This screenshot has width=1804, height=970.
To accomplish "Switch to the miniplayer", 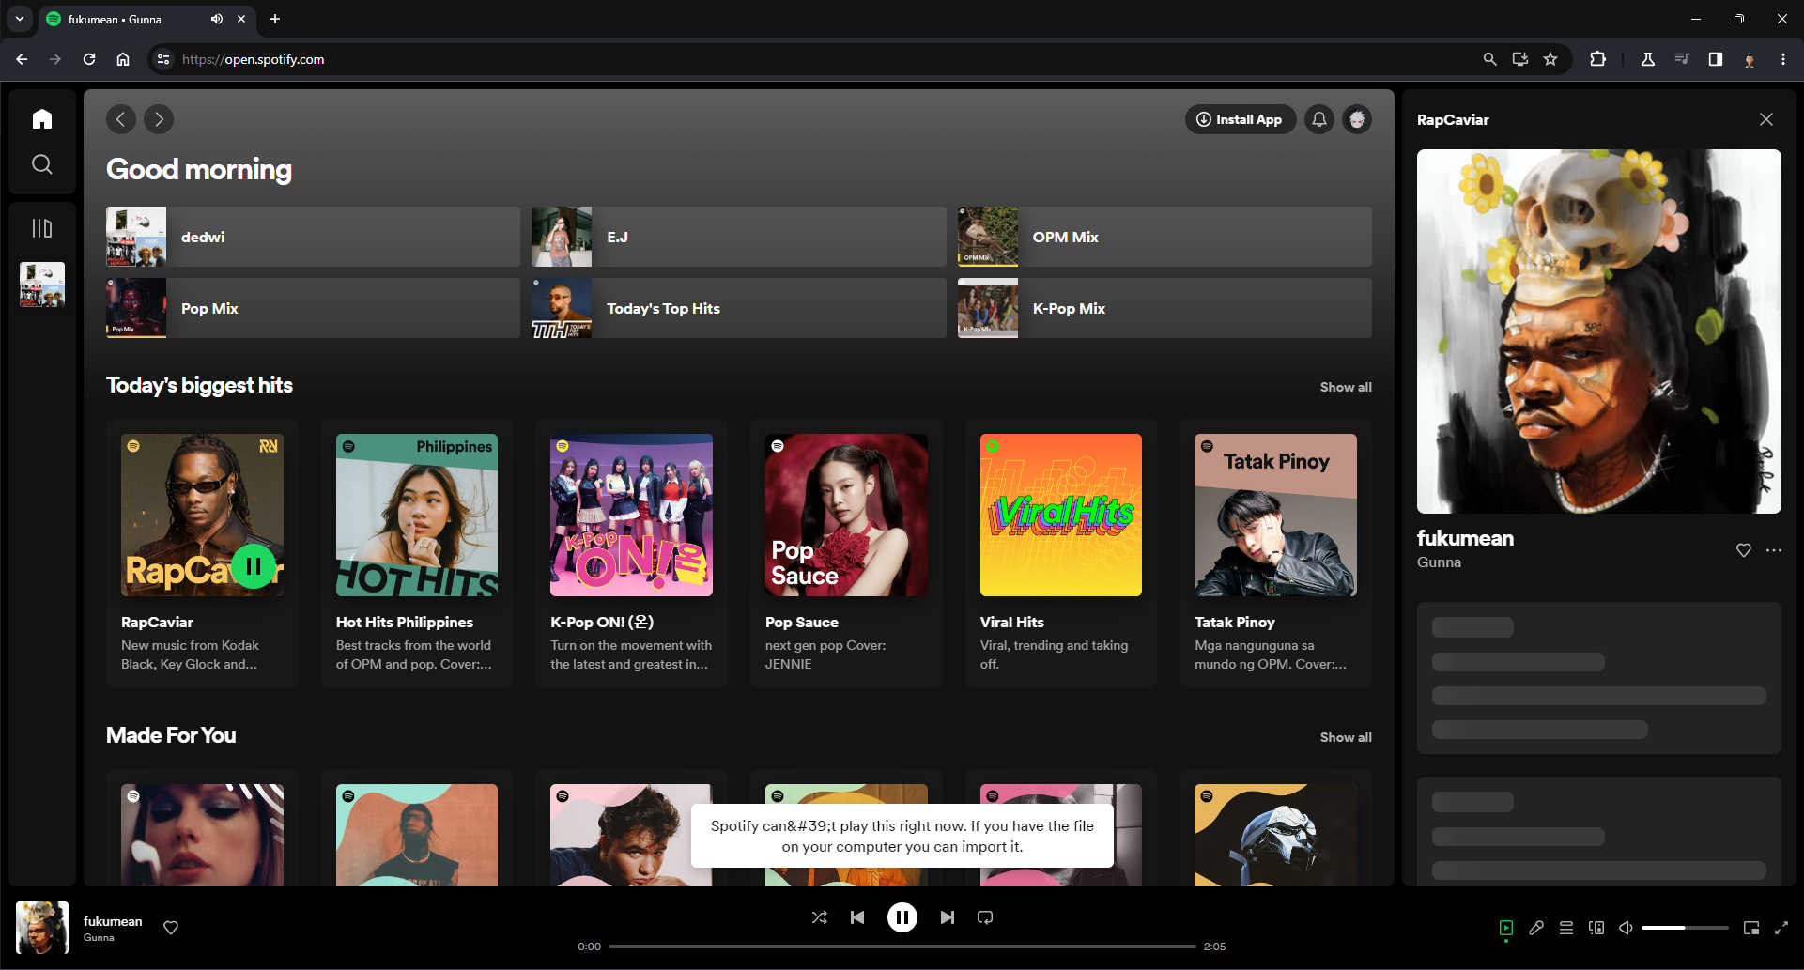I will coord(1750,928).
